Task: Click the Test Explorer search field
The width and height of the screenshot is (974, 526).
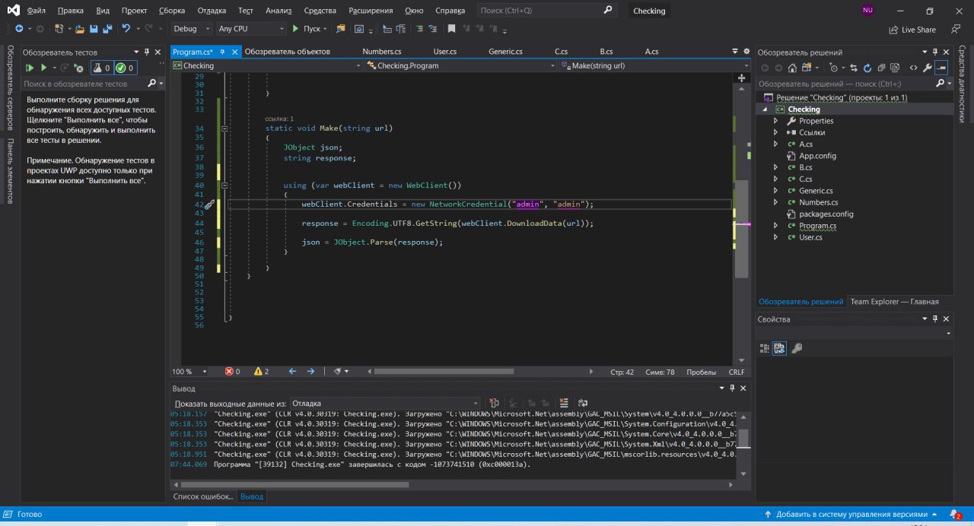Action: click(84, 84)
